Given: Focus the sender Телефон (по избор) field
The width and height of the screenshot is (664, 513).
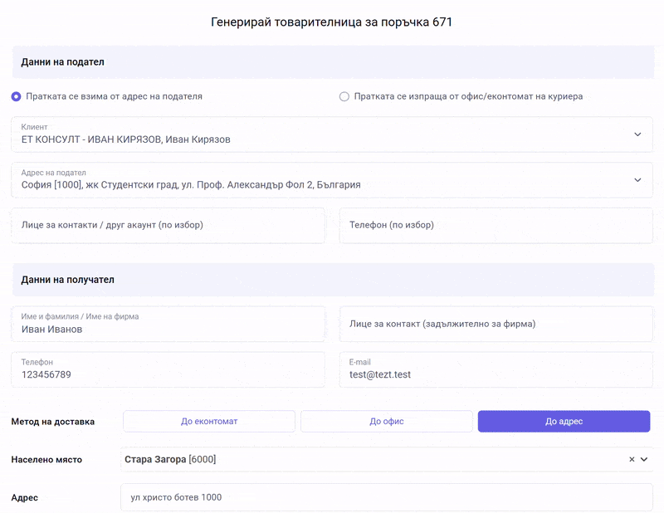Looking at the screenshot, I should pyautogui.click(x=496, y=225).
